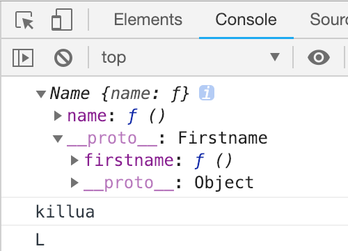Viewport: 348px width, 251px height.
Task: Select the Console tab
Action: pos(246,20)
